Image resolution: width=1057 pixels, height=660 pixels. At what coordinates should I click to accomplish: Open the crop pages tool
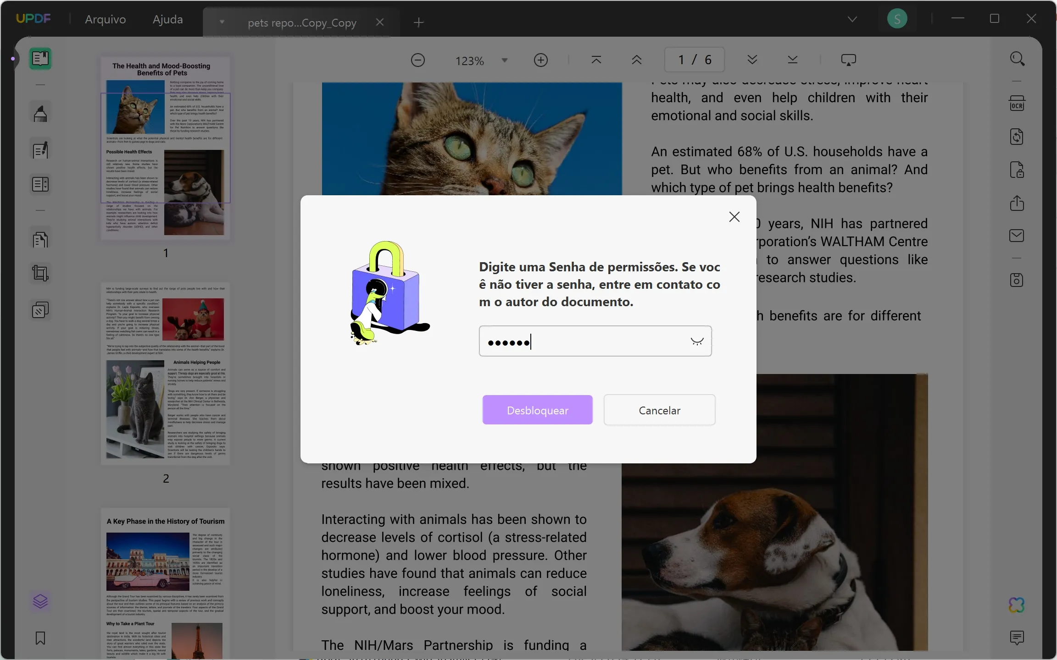(x=40, y=273)
